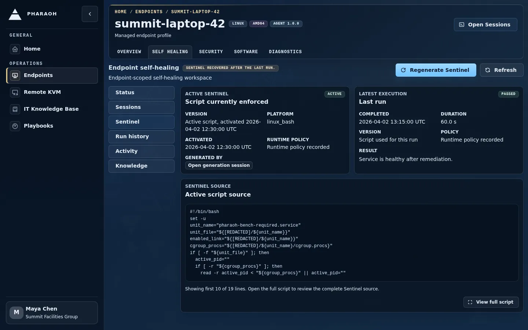Open Home in the sidebar

[52, 49]
